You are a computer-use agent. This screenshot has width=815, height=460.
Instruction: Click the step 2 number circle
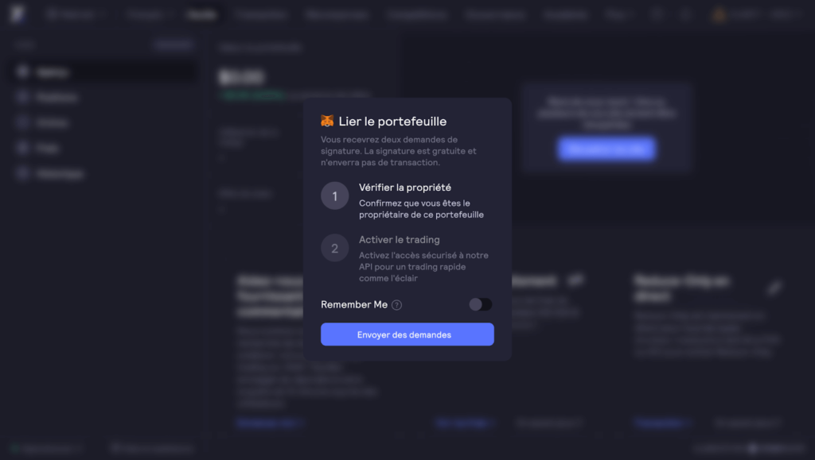click(335, 248)
